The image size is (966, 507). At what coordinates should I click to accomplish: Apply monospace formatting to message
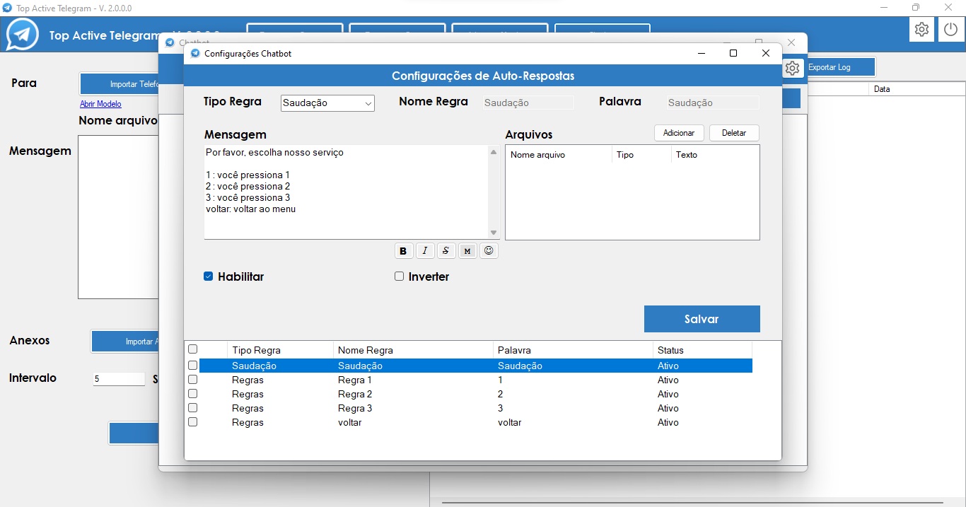coord(467,250)
